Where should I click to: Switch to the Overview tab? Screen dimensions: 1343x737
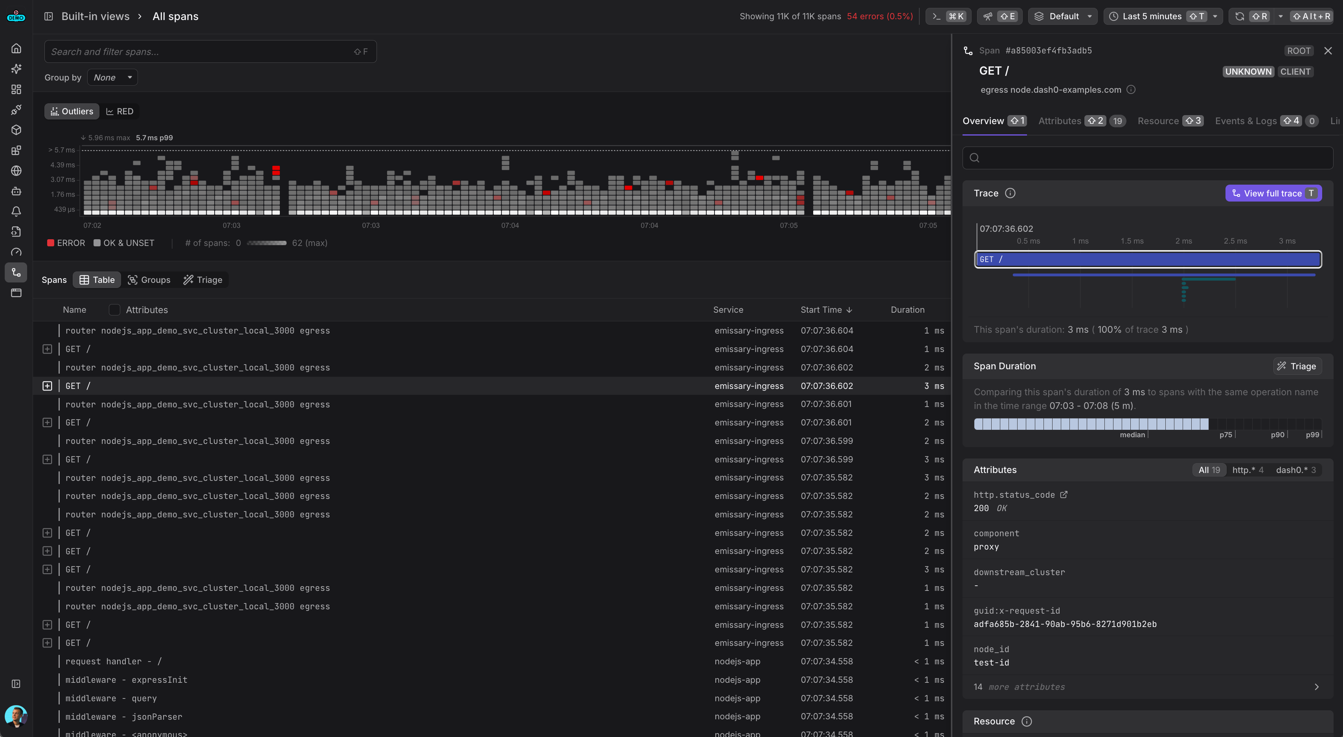point(994,121)
